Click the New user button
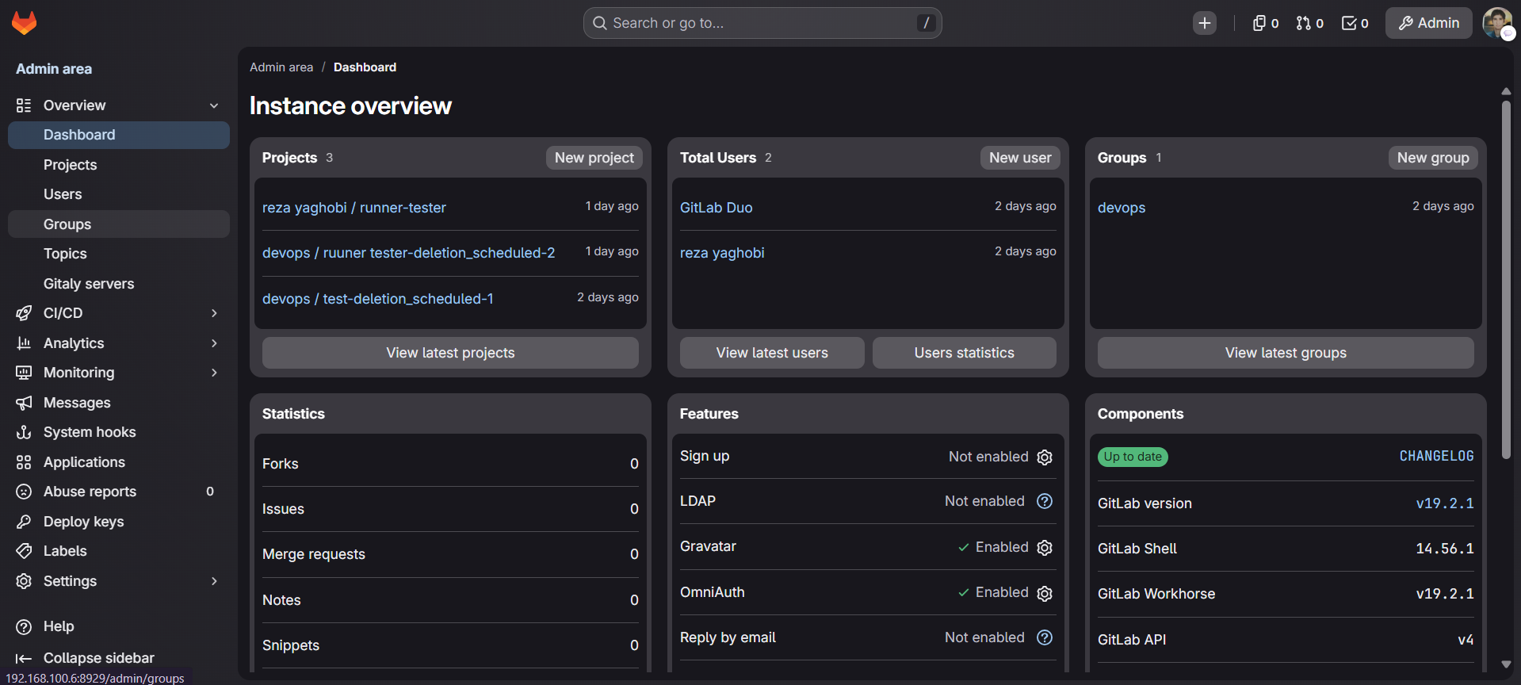 click(1020, 158)
